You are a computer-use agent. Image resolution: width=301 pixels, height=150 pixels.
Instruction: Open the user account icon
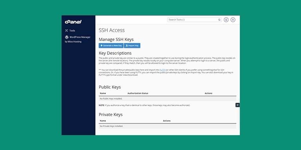(x=233, y=20)
